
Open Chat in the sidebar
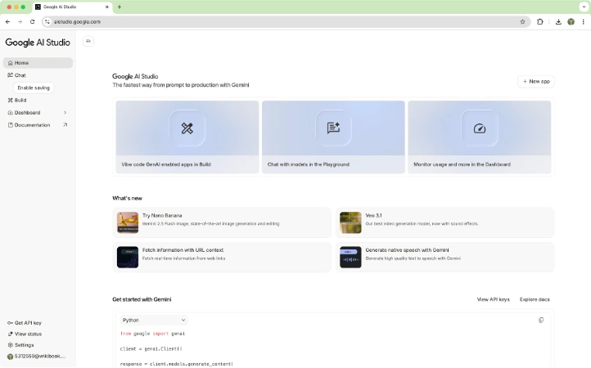[38, 75]
